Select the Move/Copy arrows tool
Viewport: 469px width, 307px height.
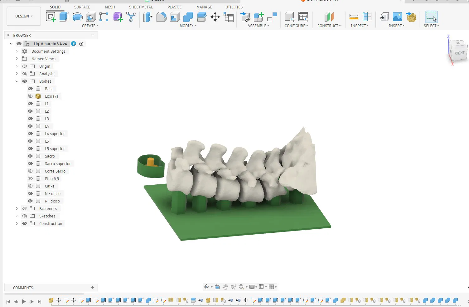coord(215,17)
